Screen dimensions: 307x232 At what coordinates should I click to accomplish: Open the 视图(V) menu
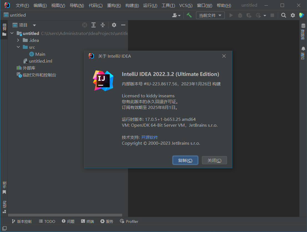[x=58, y=6]
